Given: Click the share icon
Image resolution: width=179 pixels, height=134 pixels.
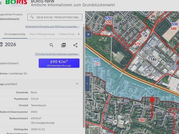Looking at the screenshot, I should (x=75, y=45).
